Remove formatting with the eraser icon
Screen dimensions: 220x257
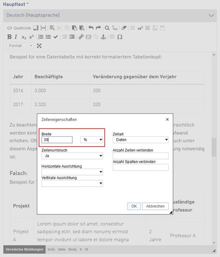(x=124, y=28)
